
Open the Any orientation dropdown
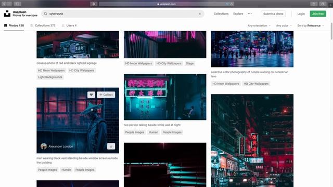coord(259,25)
